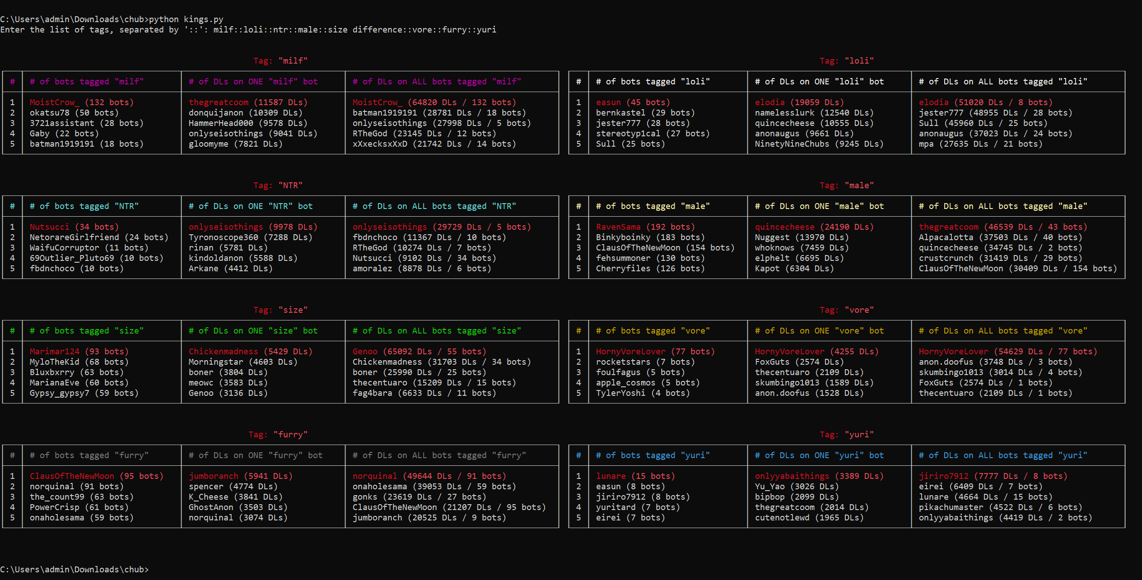Click 'thegreatcoom (11587 DLs)' entry

click(248, 102)
